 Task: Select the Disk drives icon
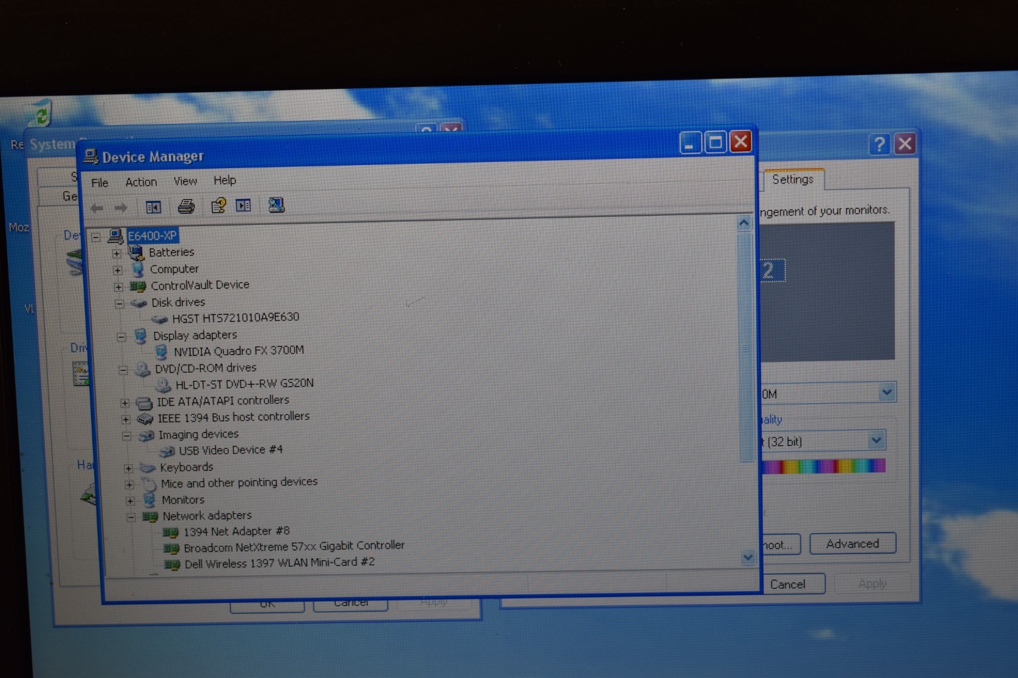pos(139,303)
